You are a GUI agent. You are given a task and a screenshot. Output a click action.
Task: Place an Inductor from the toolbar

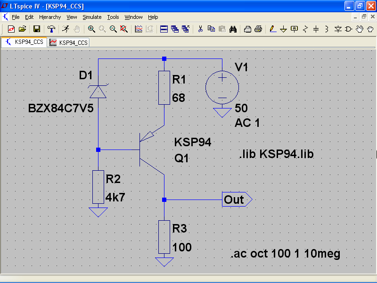[x=327, y=29]
